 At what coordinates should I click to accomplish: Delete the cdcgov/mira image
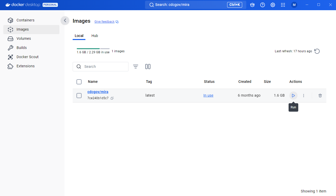[x=320, y=96]
